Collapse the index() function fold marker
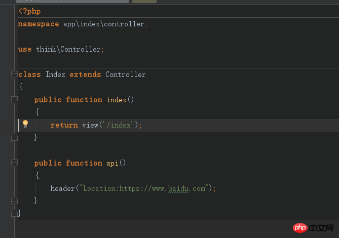This screenshot has height=238, width=339. pos(14,100)
